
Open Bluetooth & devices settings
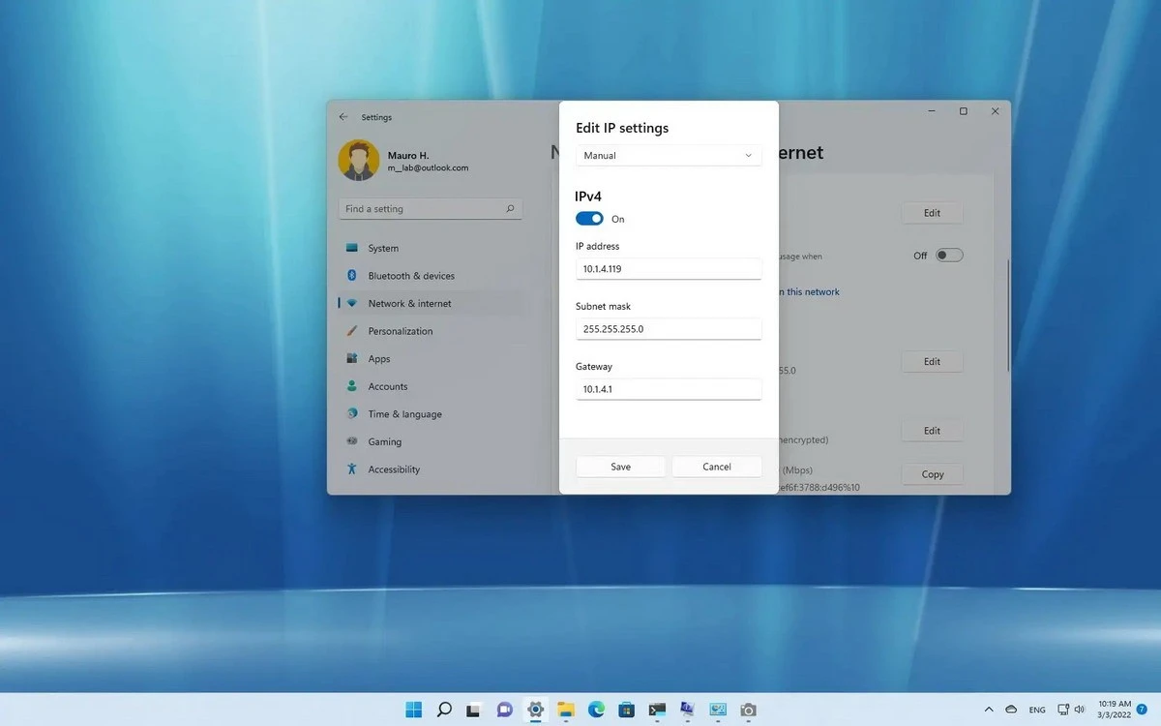410,276
